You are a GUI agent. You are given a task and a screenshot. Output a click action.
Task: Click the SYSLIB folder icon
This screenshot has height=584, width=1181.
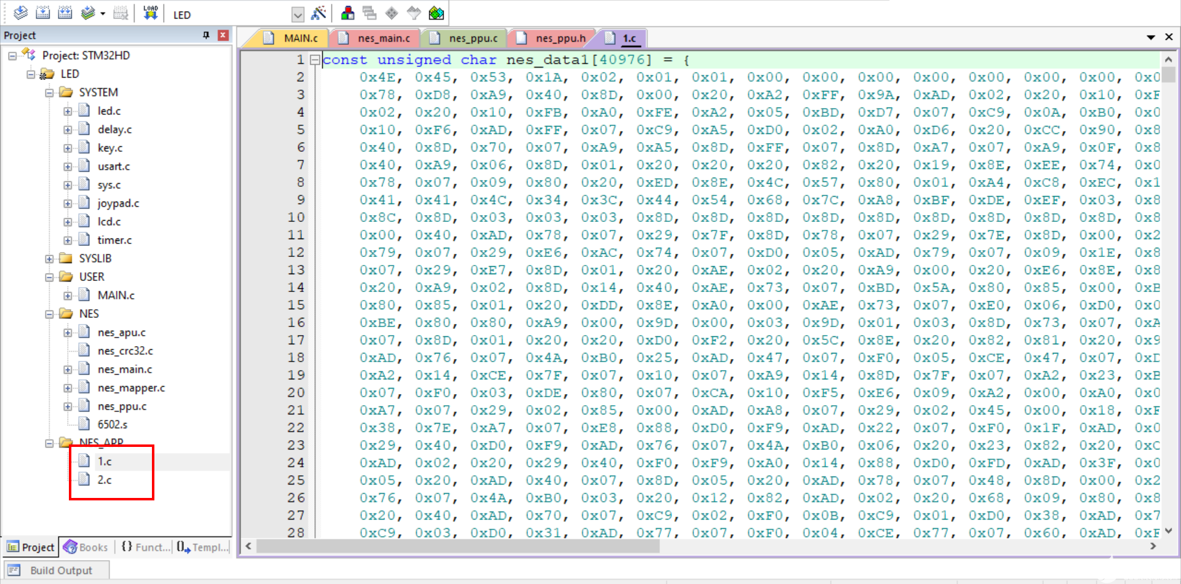[x=66, y=258]
